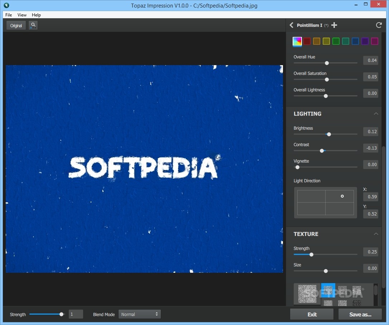This screenshot has height=325, width=389.
Task: Select the blue color swatch
Action: (x=355, y=41)
